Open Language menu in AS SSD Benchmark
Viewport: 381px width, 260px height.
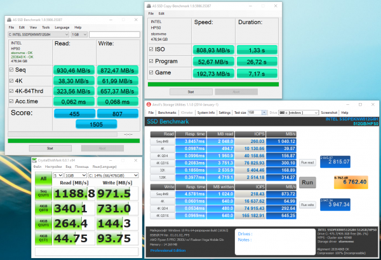(x=62, y=27)
